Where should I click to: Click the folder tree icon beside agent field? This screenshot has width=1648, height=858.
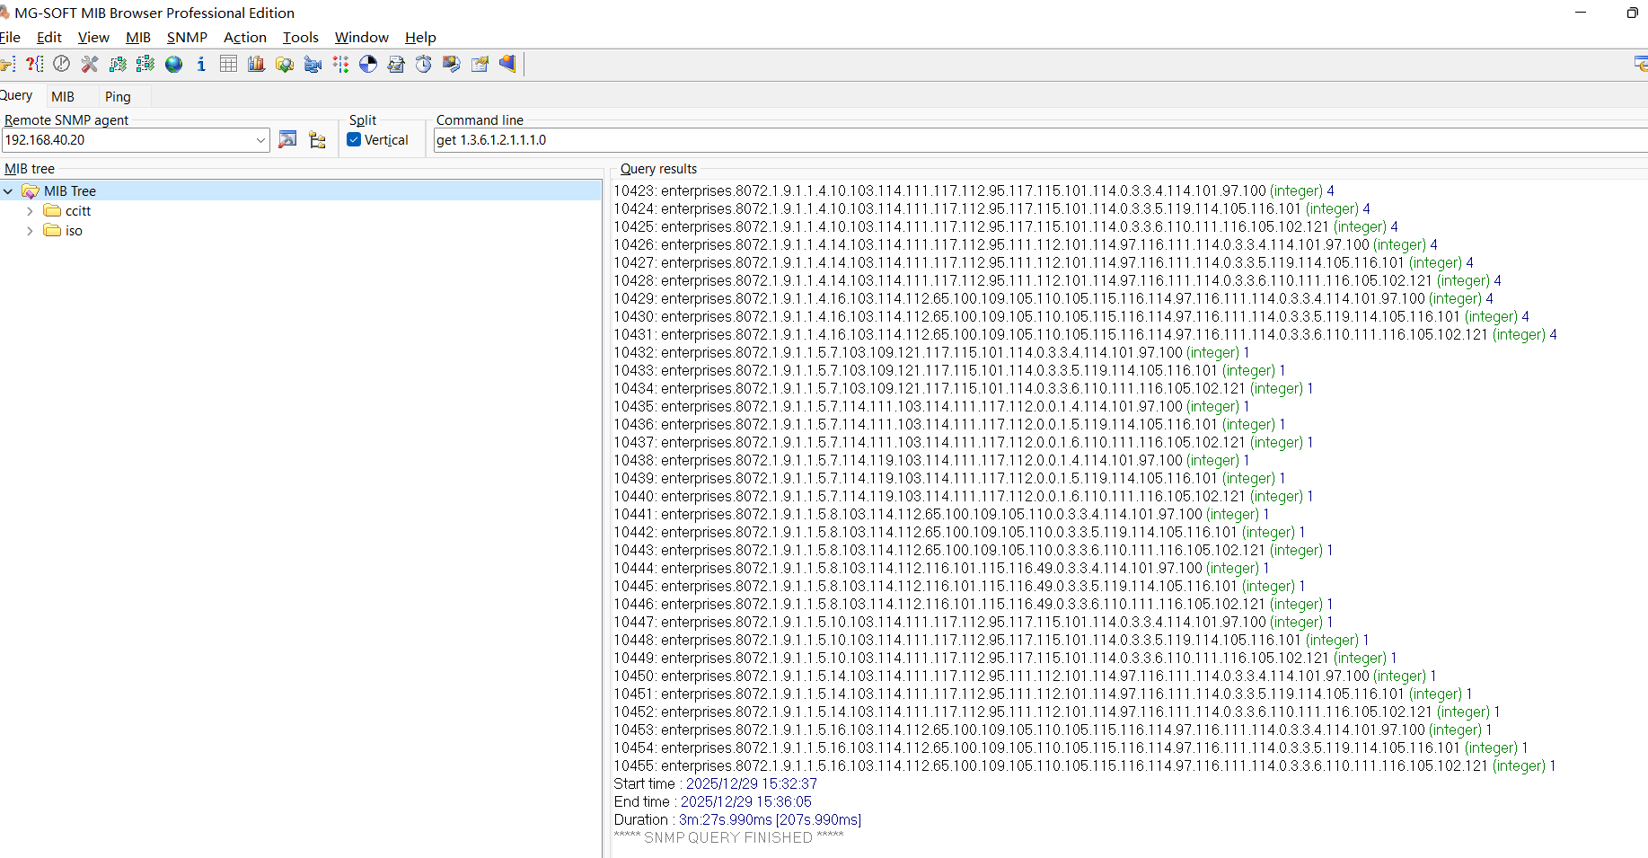click(317, 139)
